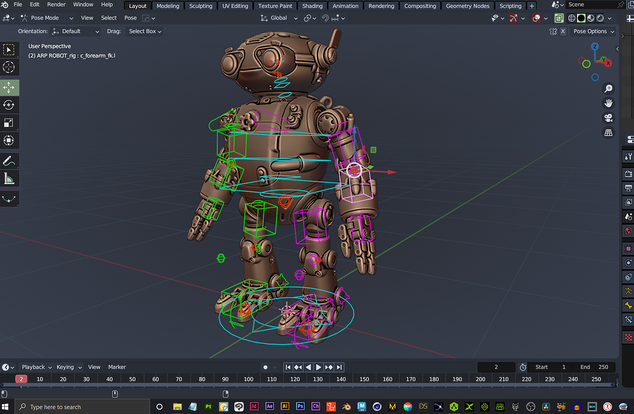
Task: Open the Object properties tab
Action: 628,248
